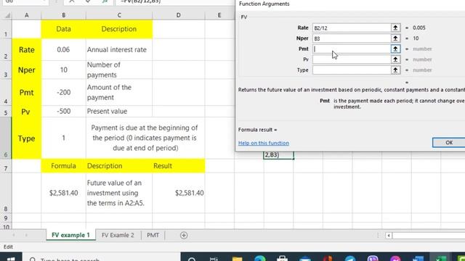Click the active cell showing 2,B3)
Image resolution: width=465 pixels, height=261 pixels.
tap(278, 155)
